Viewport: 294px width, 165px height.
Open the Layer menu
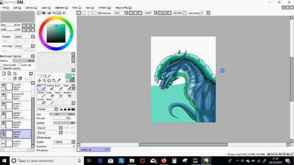(x=46, y=8)
